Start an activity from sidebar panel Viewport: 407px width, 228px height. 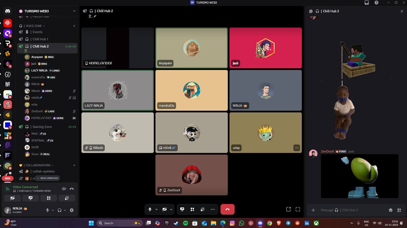tap(49, 198)
